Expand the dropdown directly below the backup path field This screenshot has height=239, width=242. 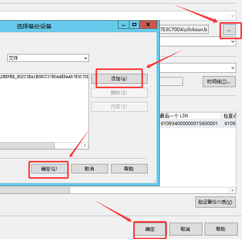tap(233, 42)
